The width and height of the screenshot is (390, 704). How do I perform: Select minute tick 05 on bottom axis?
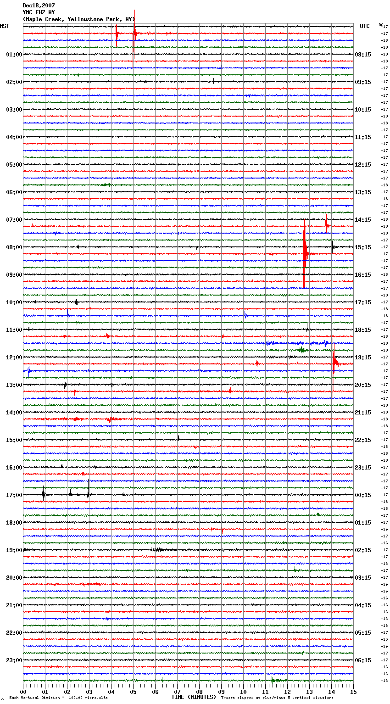click(x=133, y=692)
